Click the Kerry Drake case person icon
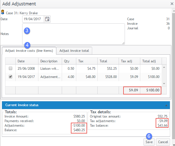Viewport: 175px width, 146px height. point(3,13)
